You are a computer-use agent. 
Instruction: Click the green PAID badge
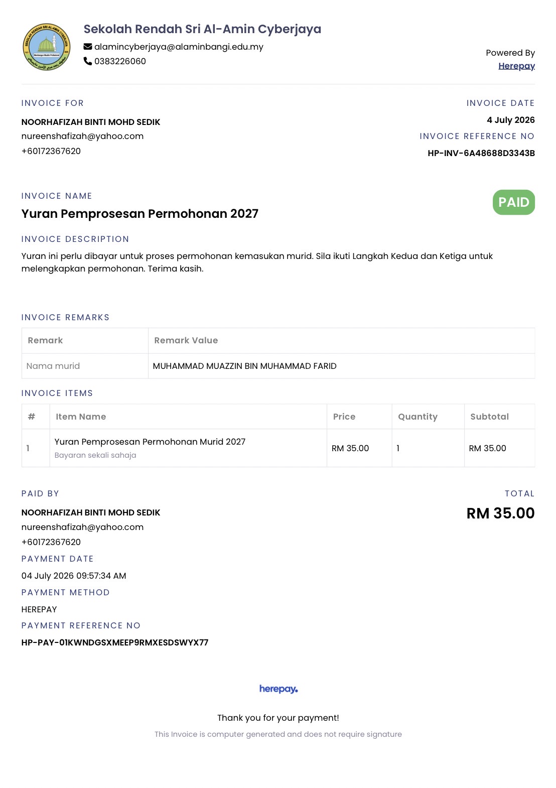click(x=514, y=202)
